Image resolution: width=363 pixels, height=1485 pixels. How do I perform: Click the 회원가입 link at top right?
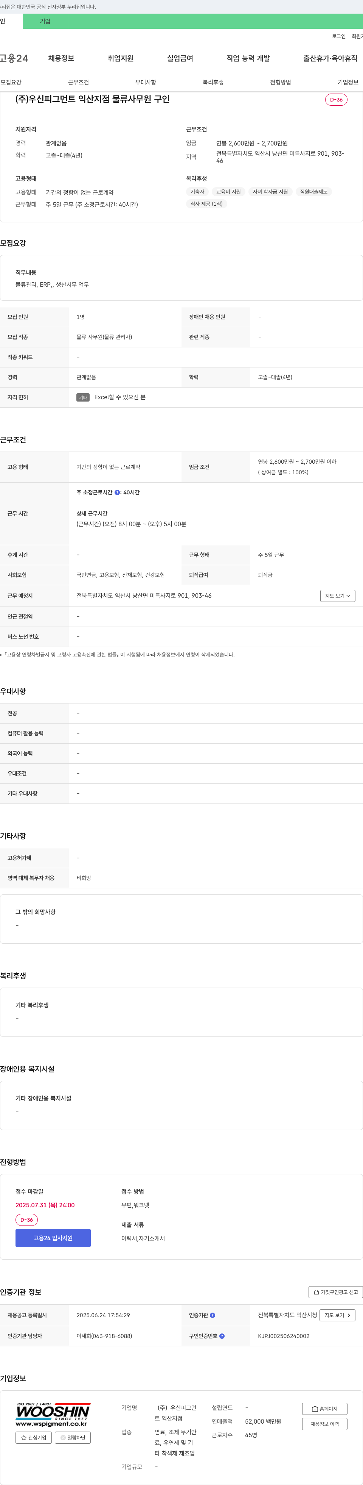[x=357, y=36]
